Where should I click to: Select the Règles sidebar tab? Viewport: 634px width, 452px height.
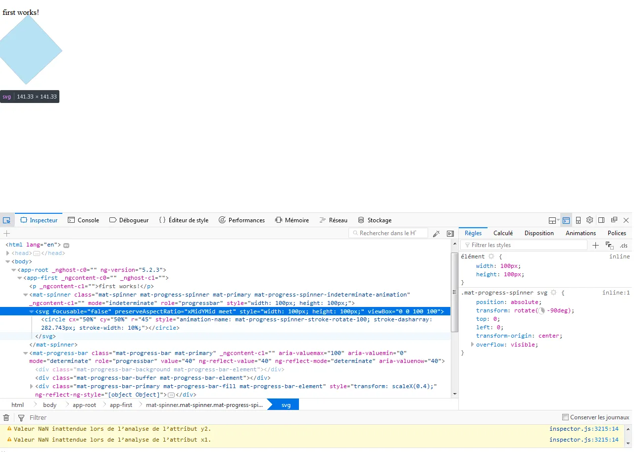473,233
